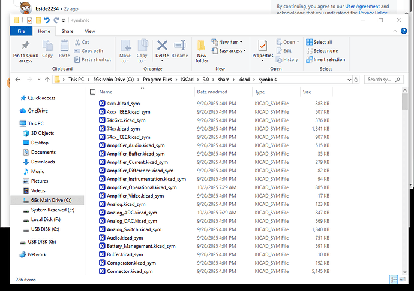Collapse the ribbon with the chevron
This screenshot has width=414, height=291.
[395, 31]
